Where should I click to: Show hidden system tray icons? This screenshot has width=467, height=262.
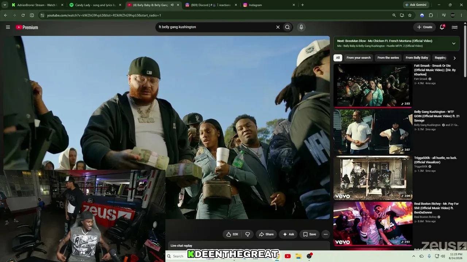click(x=413, y=256)
